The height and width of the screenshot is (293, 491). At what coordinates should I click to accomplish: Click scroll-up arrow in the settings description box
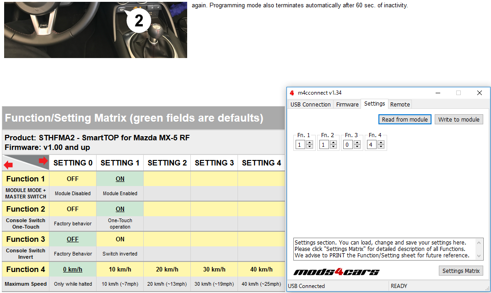pyautogui.click(x=479, y=243)
